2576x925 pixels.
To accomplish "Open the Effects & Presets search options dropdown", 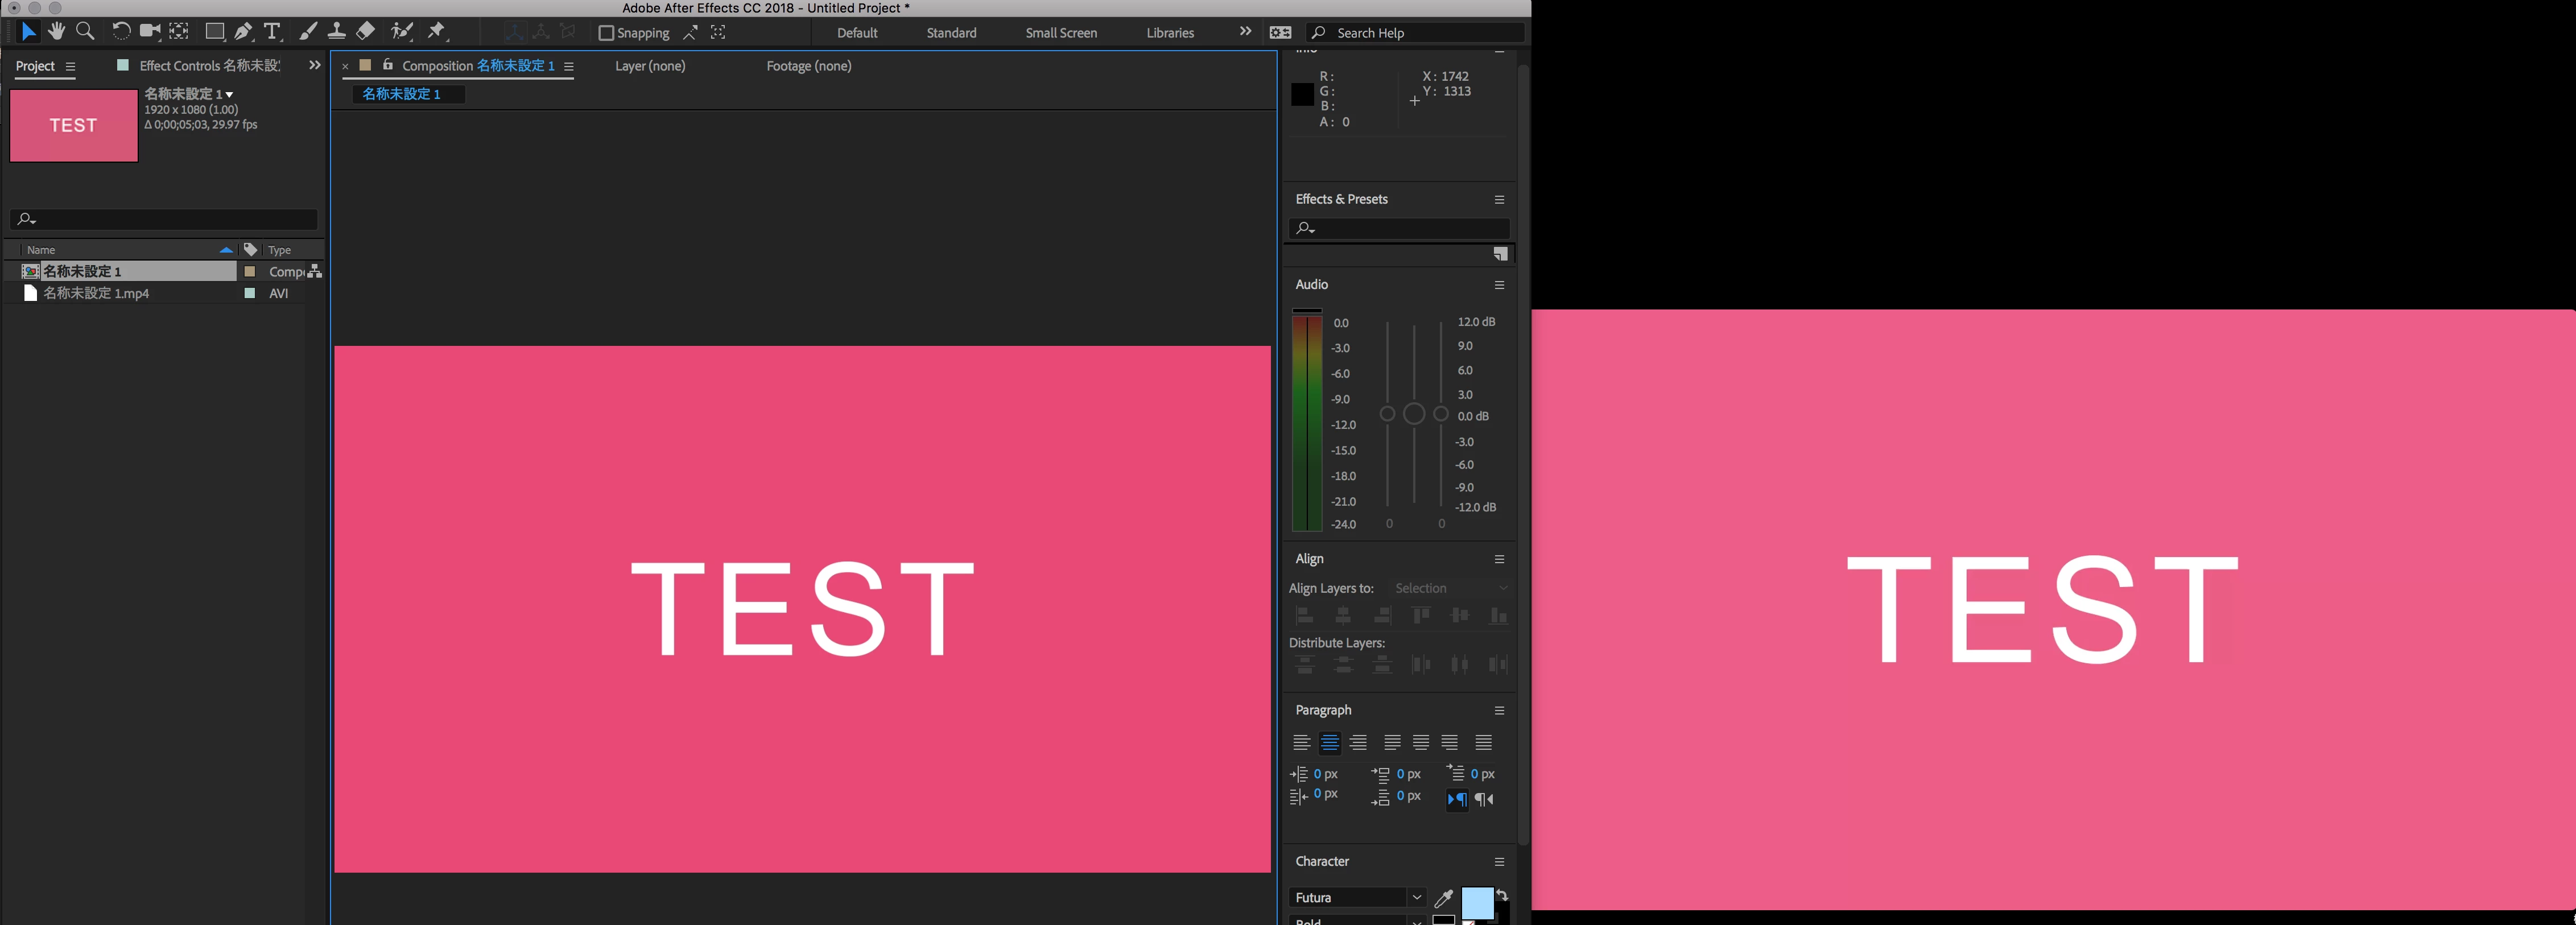I will tap(1305, 228).
